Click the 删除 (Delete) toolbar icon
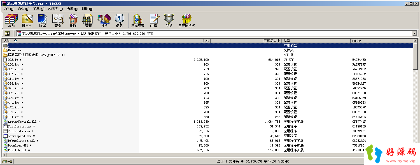 pyautogui.click(x=73, y=21)
